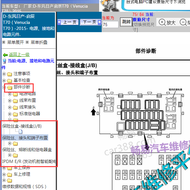Viewport: 190px width, 190px height.
Task: Open the 电源电路 folder
Action: (28, 94)
